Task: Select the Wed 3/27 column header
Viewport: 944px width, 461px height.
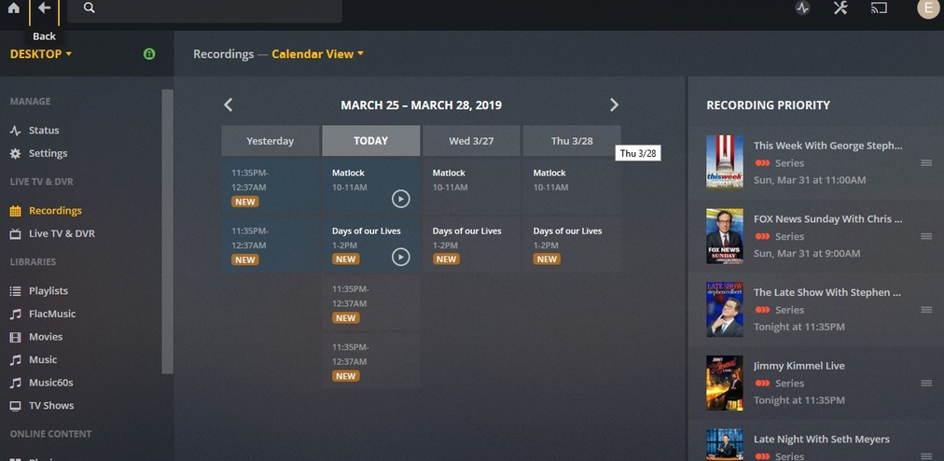Action: pos(471,140)
